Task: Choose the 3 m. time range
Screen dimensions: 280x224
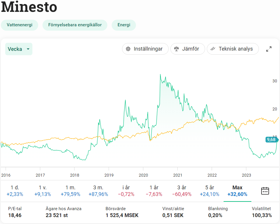Action: (x=98, y=191)
